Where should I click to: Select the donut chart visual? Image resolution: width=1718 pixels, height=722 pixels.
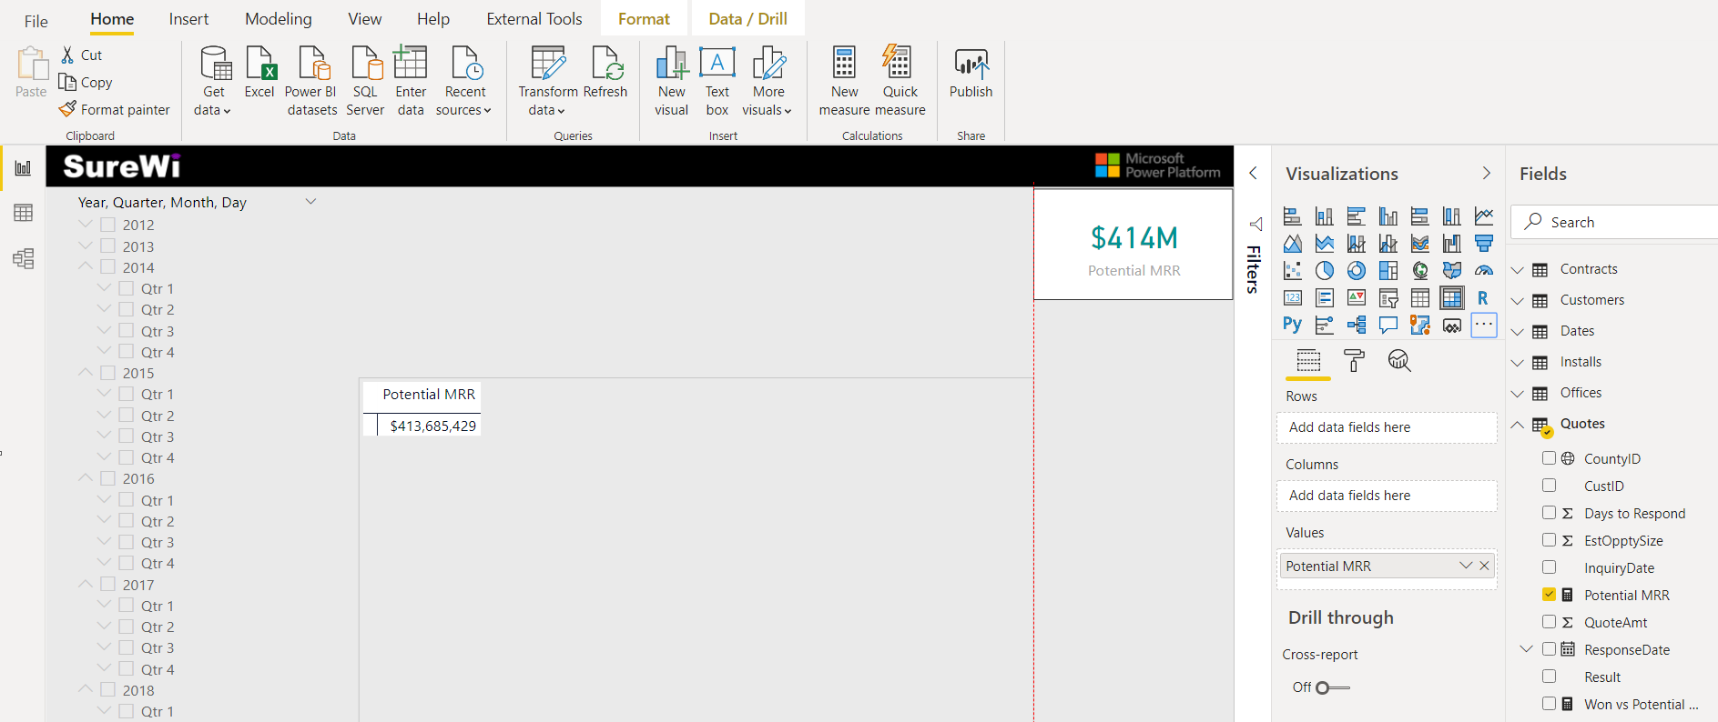click(1357, 271)
